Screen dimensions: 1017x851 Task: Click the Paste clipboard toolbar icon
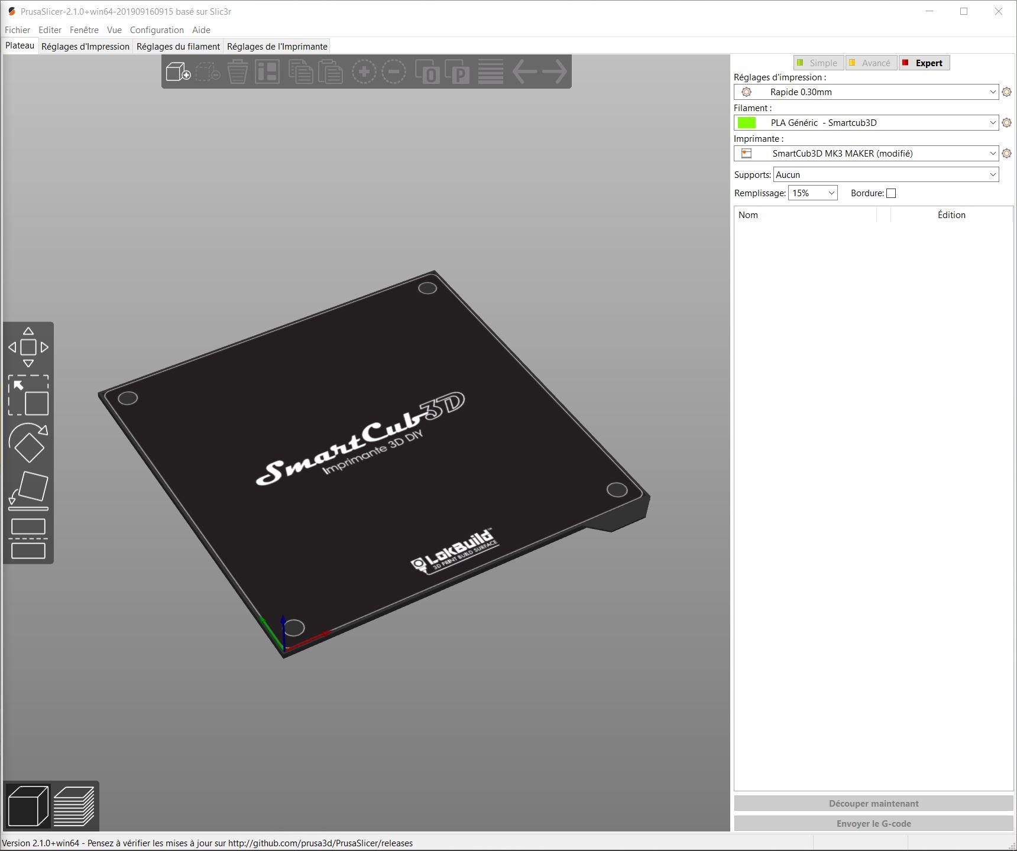pyautogui.click(x=331, y=72)
